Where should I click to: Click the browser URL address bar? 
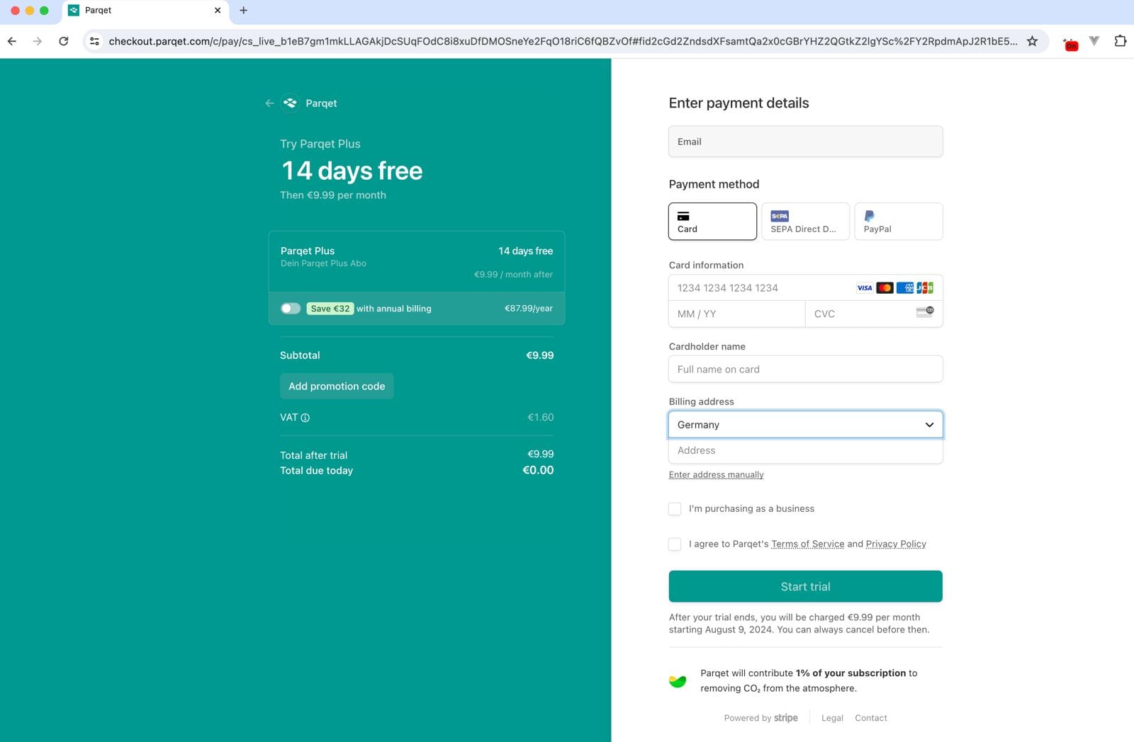[563, 41]
